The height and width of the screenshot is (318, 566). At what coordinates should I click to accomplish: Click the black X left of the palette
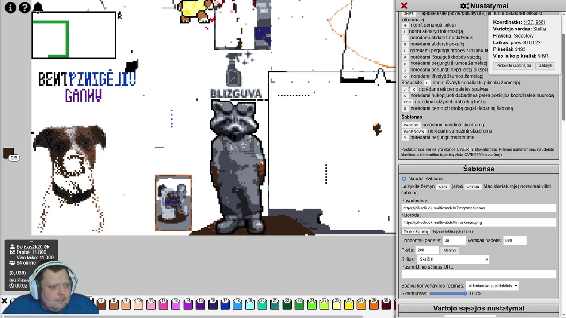(4, 301)
